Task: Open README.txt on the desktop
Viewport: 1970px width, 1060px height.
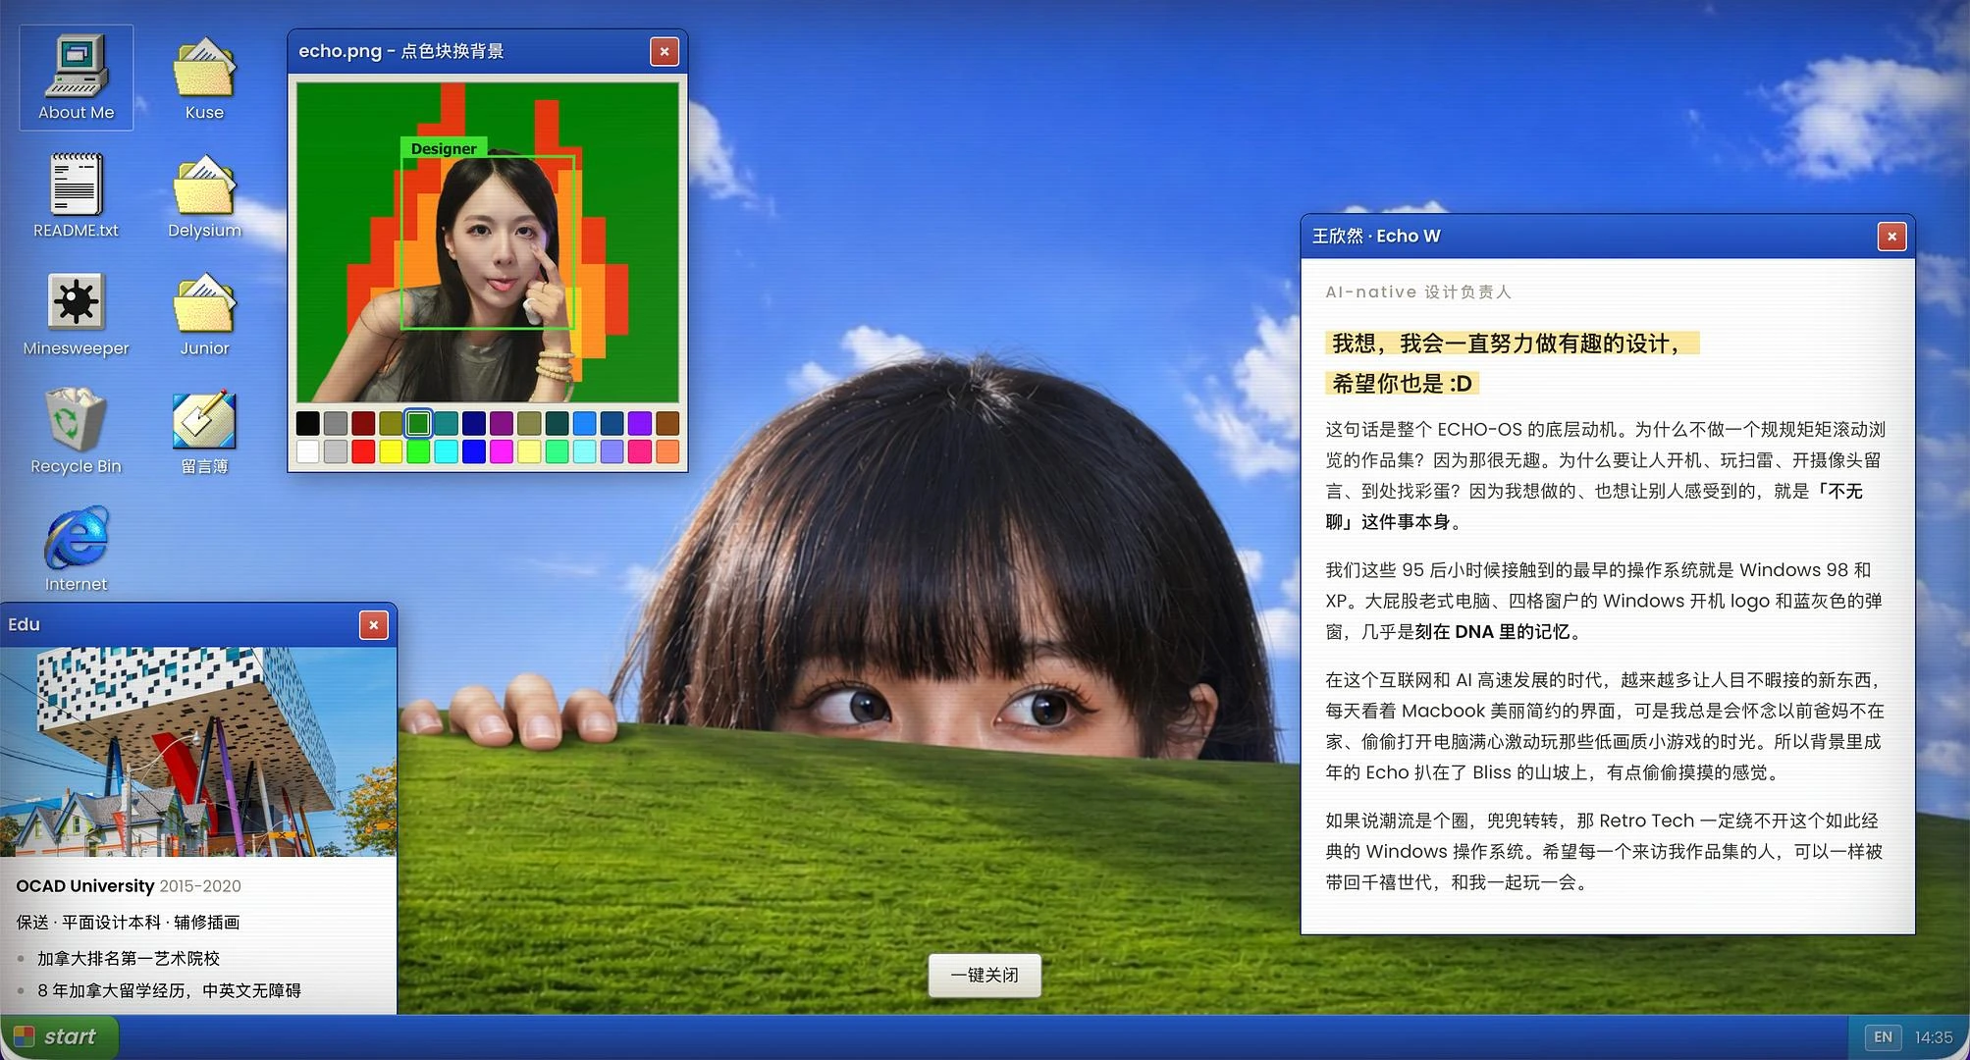Action: click(x=77, y=195)
